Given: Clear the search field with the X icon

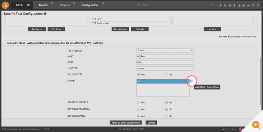Looking at the screenshot, I should (x=211, y=5).
